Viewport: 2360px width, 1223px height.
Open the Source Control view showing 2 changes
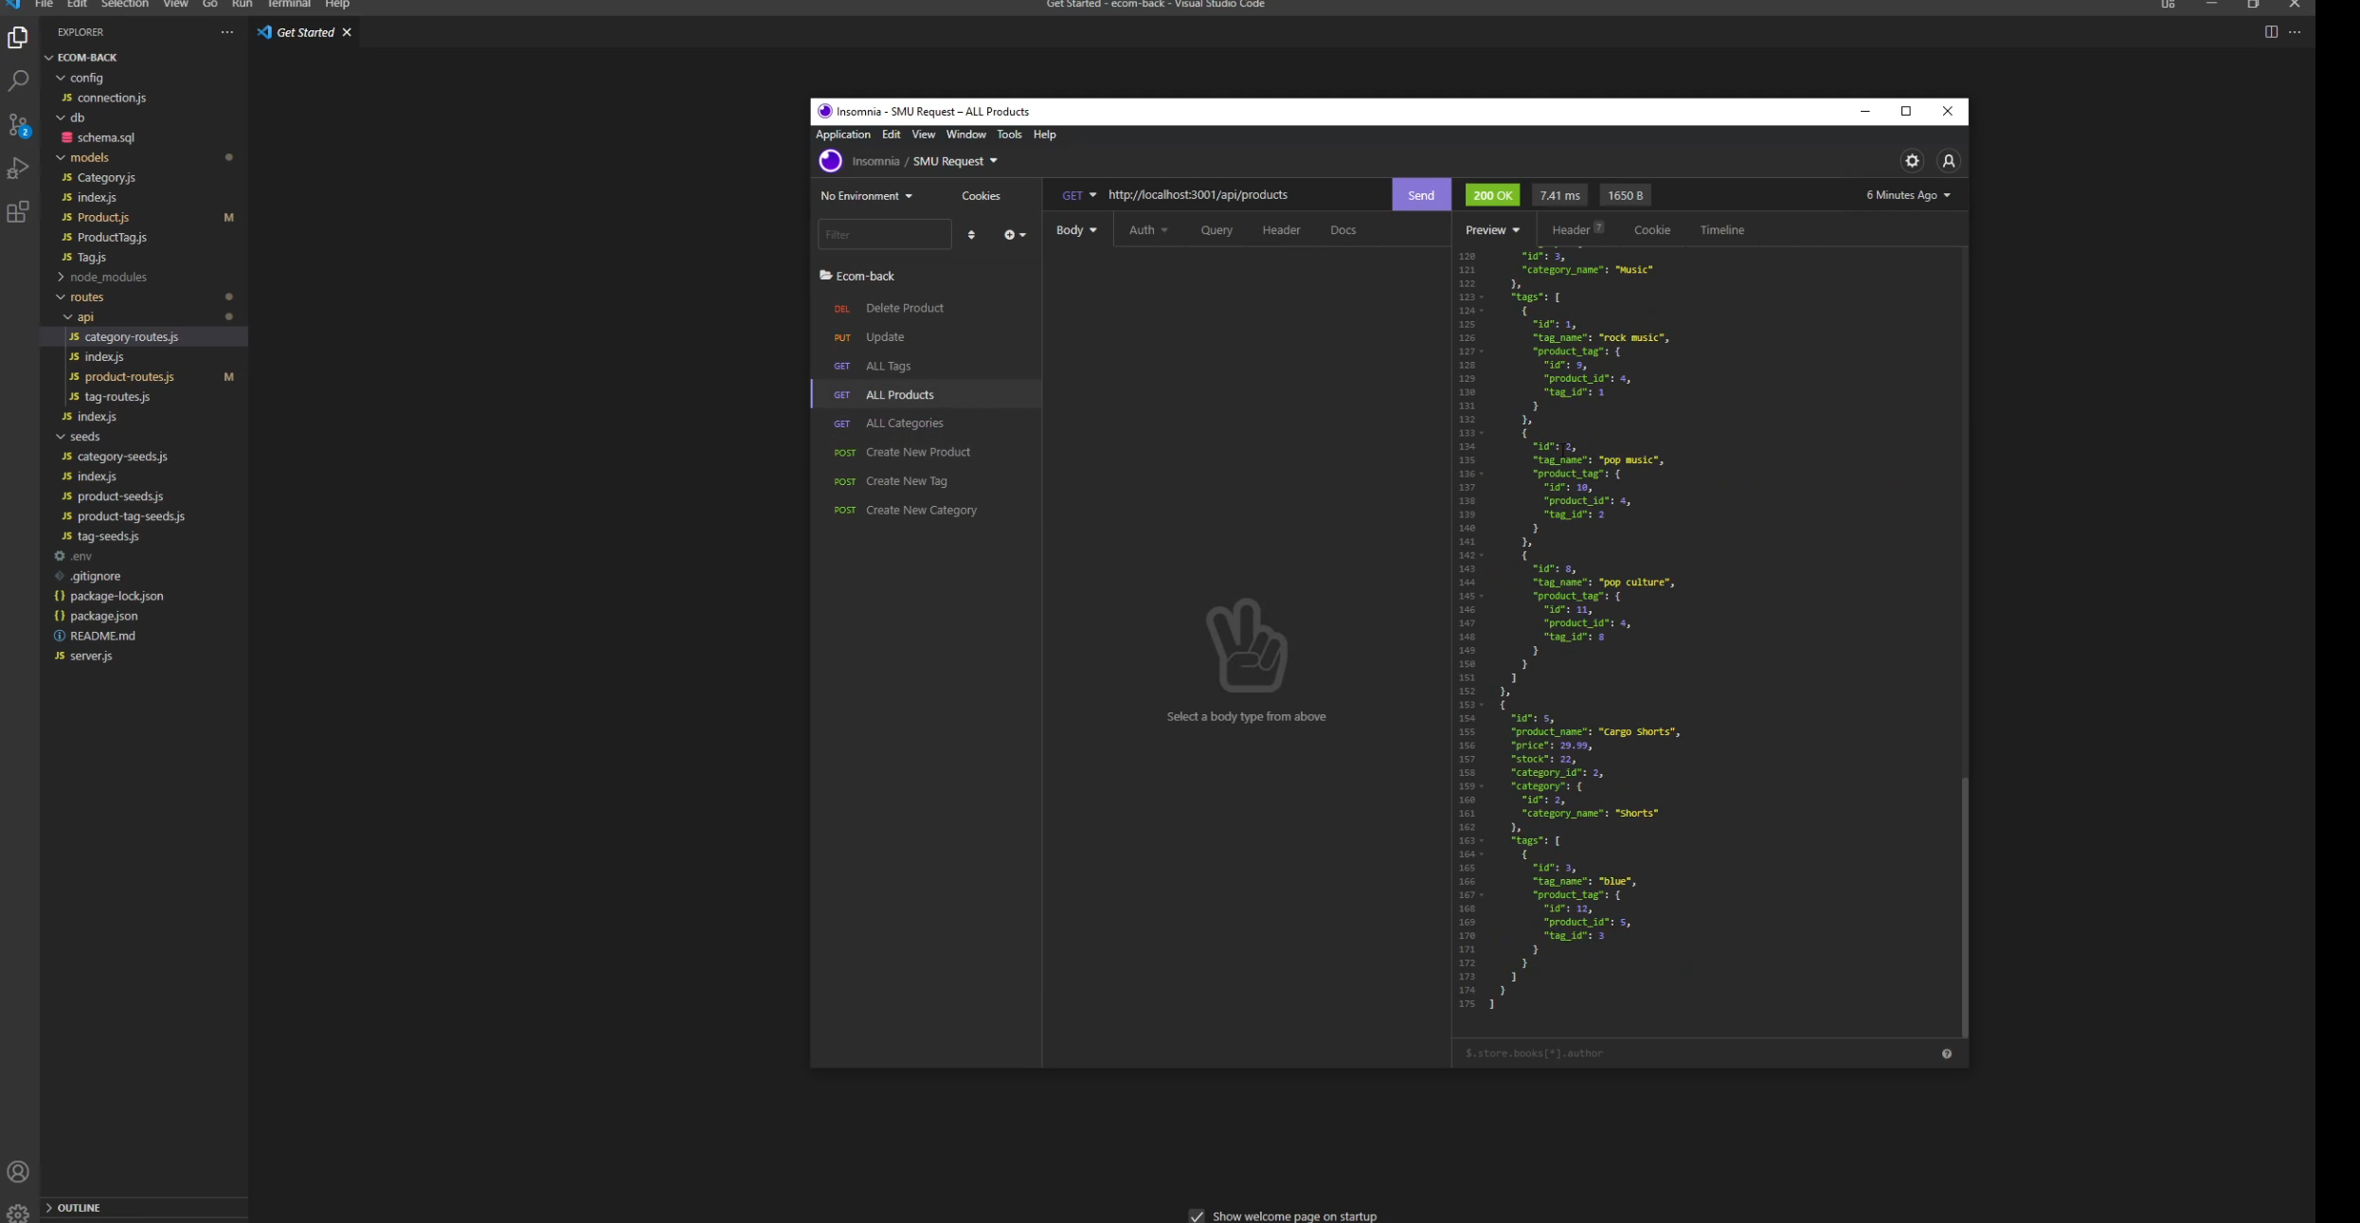(19, 125)
